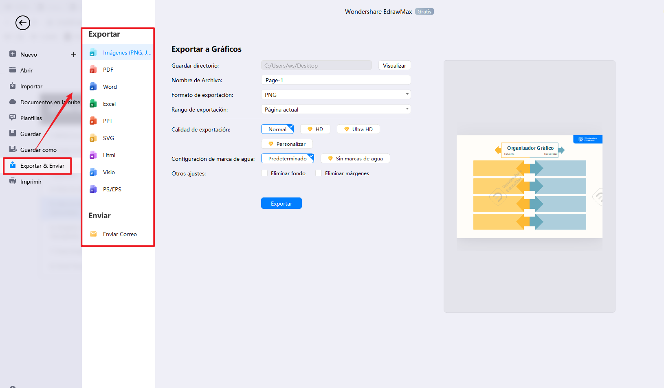Select SVG export format
664x388 pixels.
[x=107, y=138]
